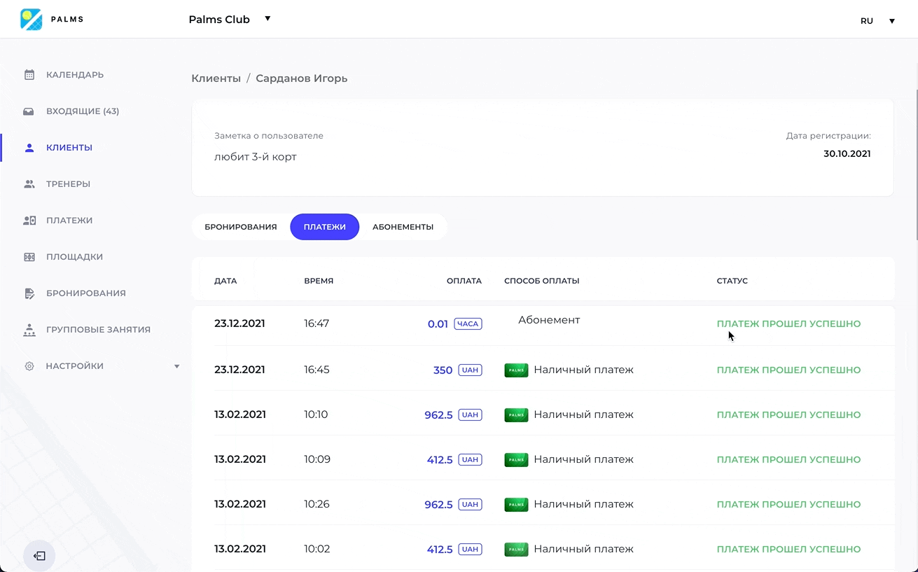Click the cash icon in 10:09 payment row
Viewport: 918px width, 572px height.
tap(516, 459)
